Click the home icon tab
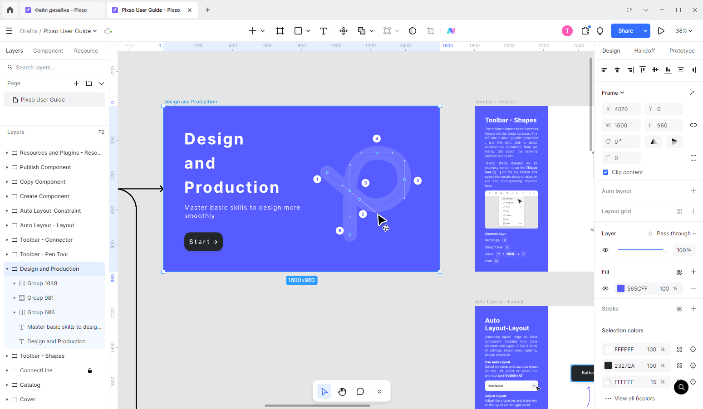The image size is (703, 409). click(10, 10)
